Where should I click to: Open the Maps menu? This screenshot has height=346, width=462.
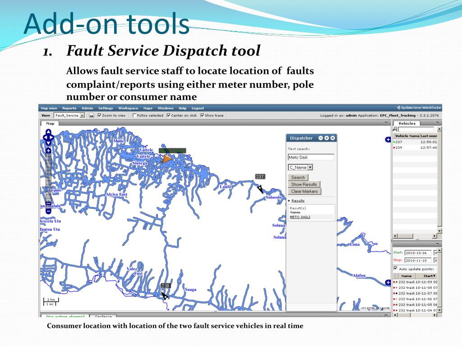[x=148, y=108]
